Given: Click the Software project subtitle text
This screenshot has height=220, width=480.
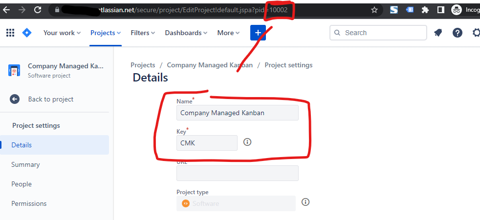Looking at the screenshot, I should coord(49,76).
